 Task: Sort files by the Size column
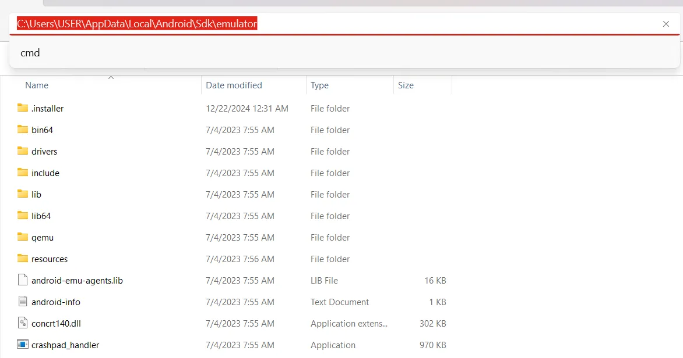click(406, 85)
